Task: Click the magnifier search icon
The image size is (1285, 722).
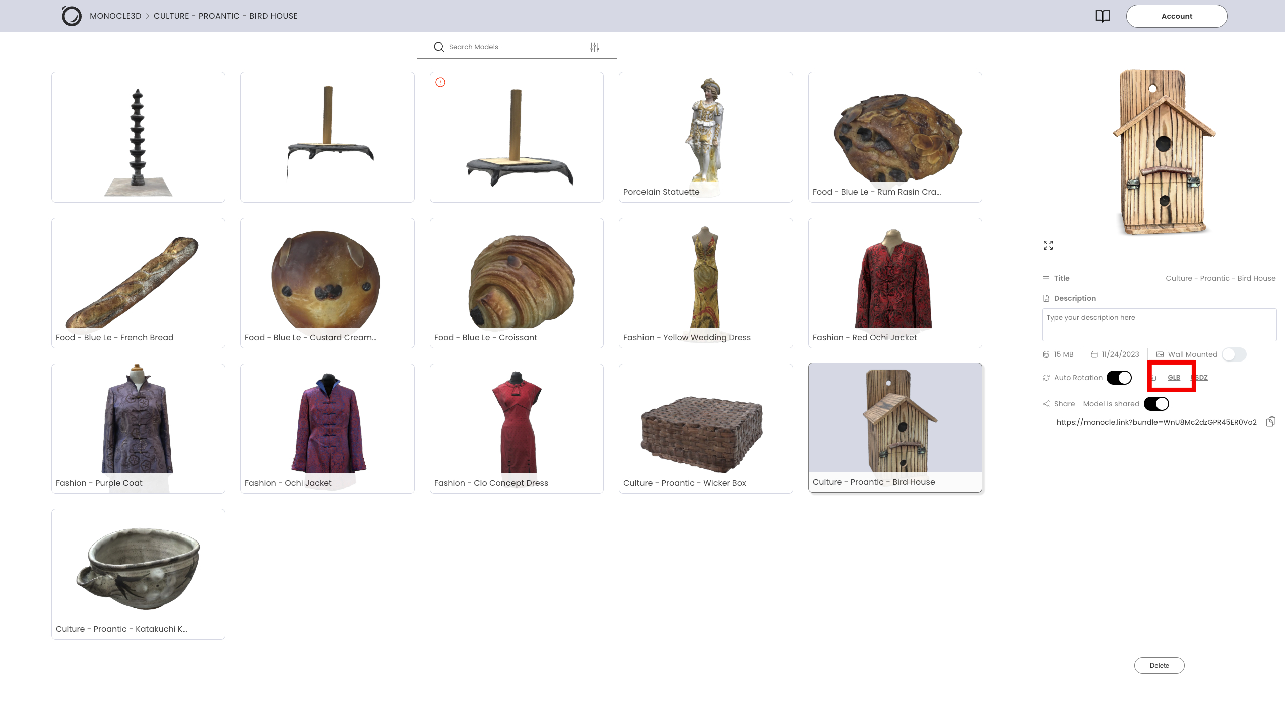Action: click(x=439, y=47)
